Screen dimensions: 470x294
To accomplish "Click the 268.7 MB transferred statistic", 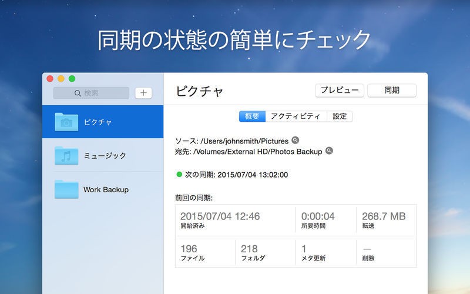I will (385, 220).
